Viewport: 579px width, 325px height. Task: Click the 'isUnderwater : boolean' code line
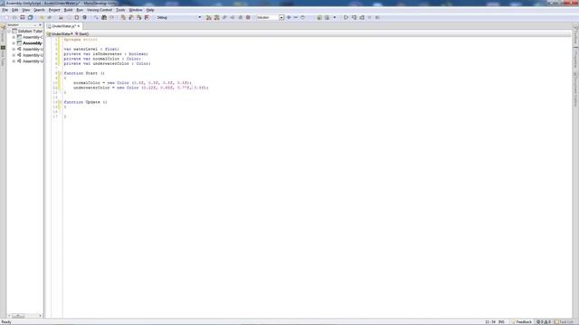pyautogui.click(x=106, y=54)
